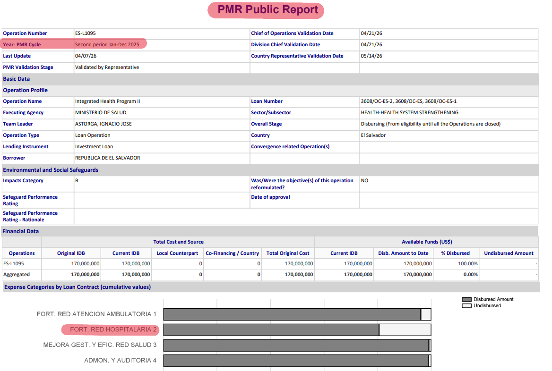Click FORT. RED HOSPITALARIA 2 label
This screenshot has height=371, width=552.
pyautogui.click(x=113, y=329)
